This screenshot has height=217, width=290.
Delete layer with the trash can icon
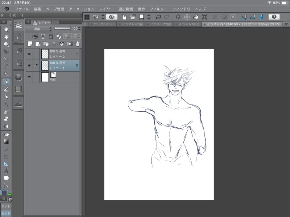point(77,44)
